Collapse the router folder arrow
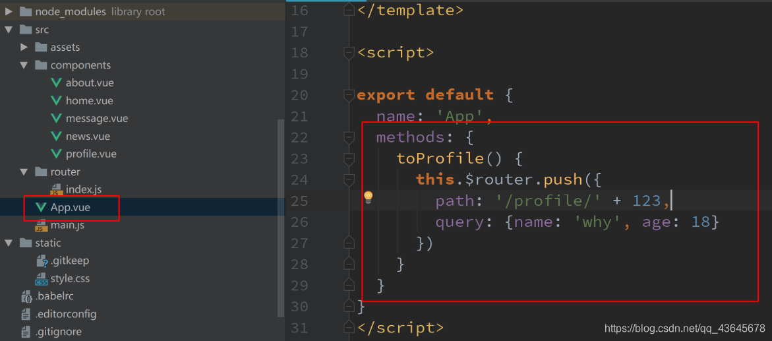 [24, 172]
